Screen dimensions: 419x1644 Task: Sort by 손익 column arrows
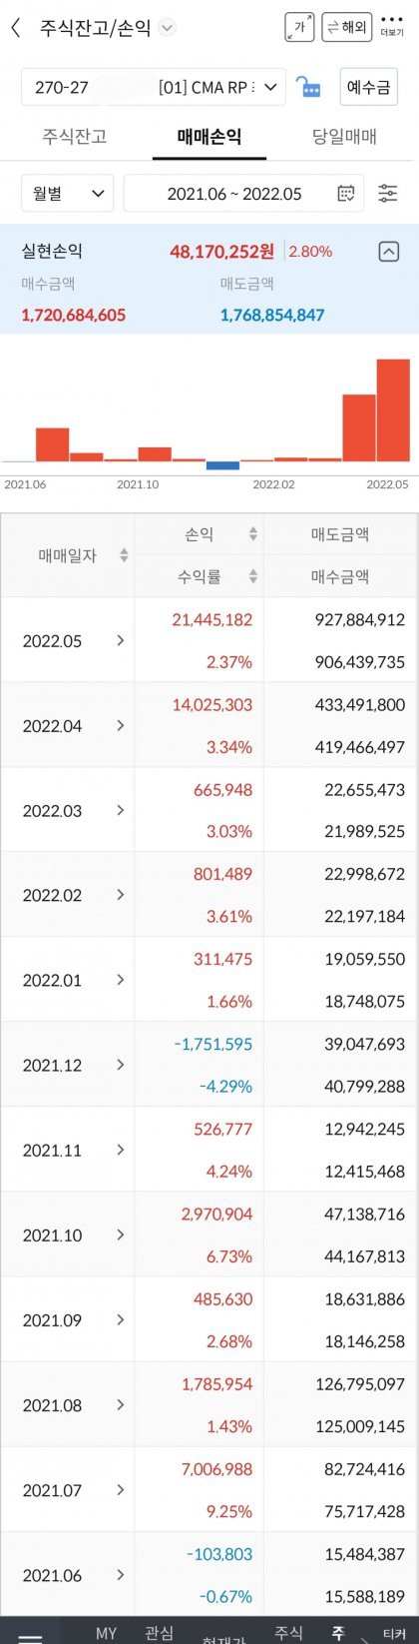point(253,534)
